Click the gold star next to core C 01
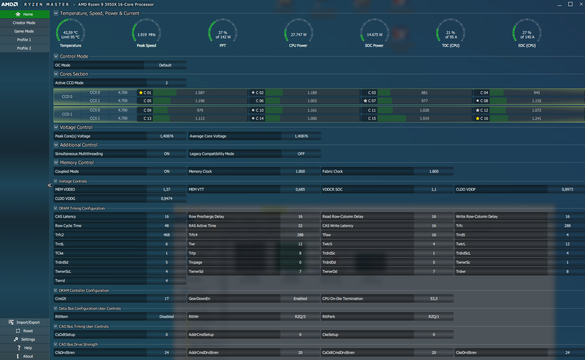 [x=141, y=93]
